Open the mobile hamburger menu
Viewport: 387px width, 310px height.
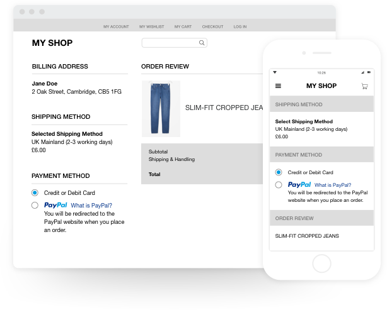point(279,86)
